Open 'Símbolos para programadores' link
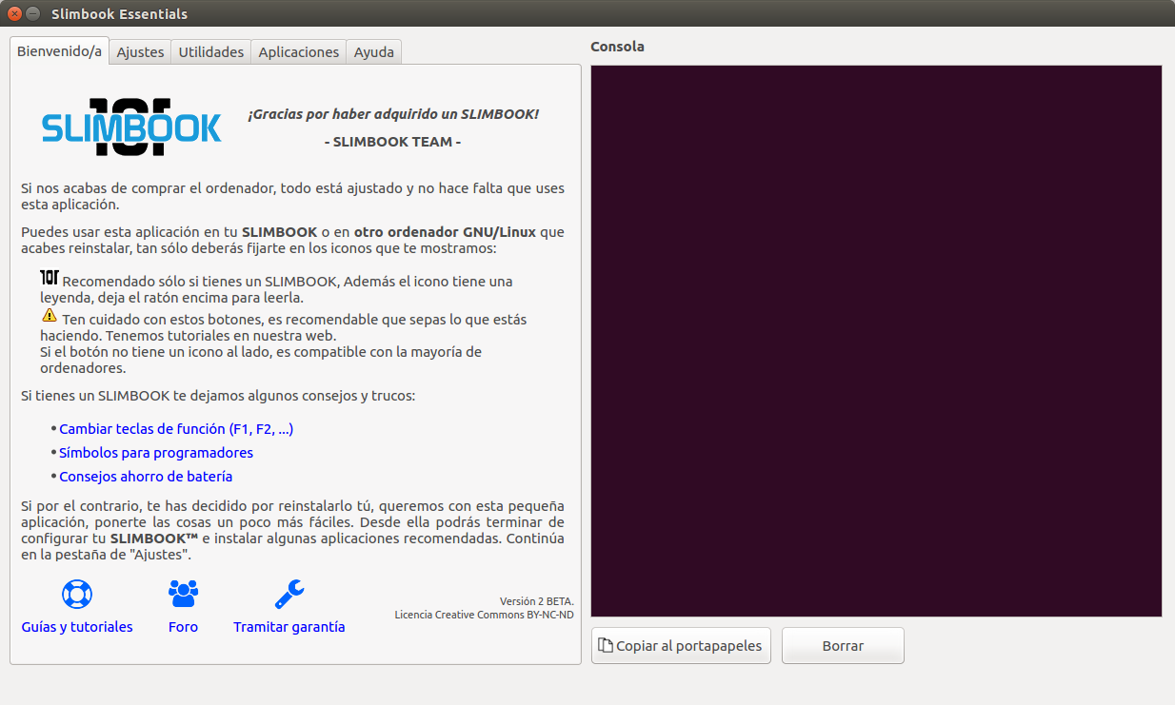Viewport: 1175px width, 705px height. pos(156,453)
